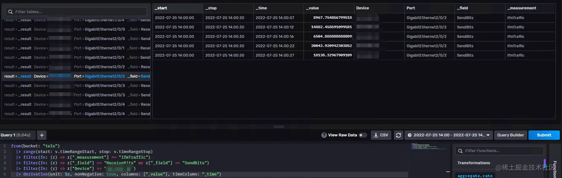Click the _field column header

[479, 8]
